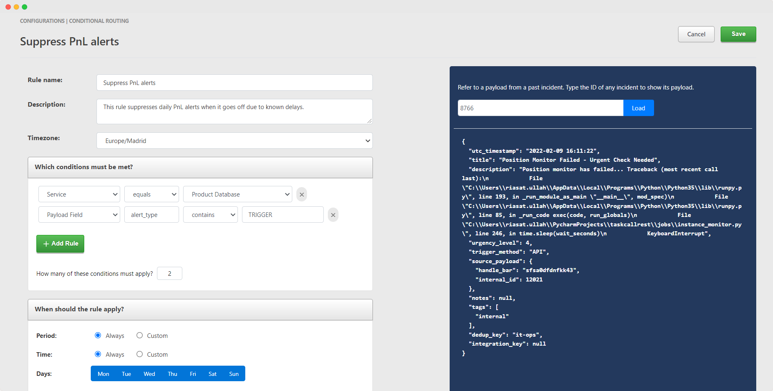Viewport: 773px width, 391px height.
Task: Toggle Mon in Days selector
Action: coord(103,374)
